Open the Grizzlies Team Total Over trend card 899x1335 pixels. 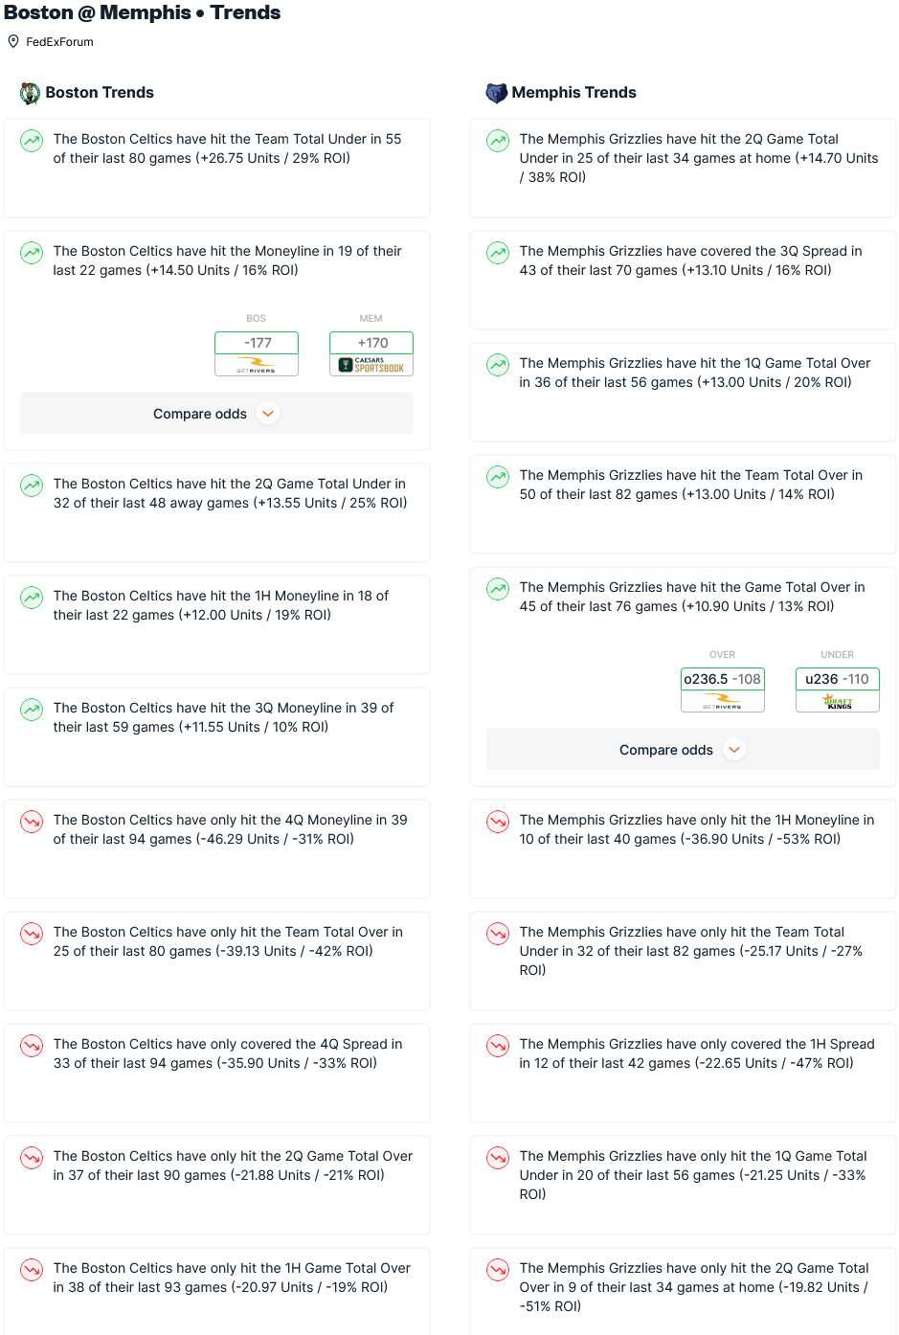[x=683, y=504]
